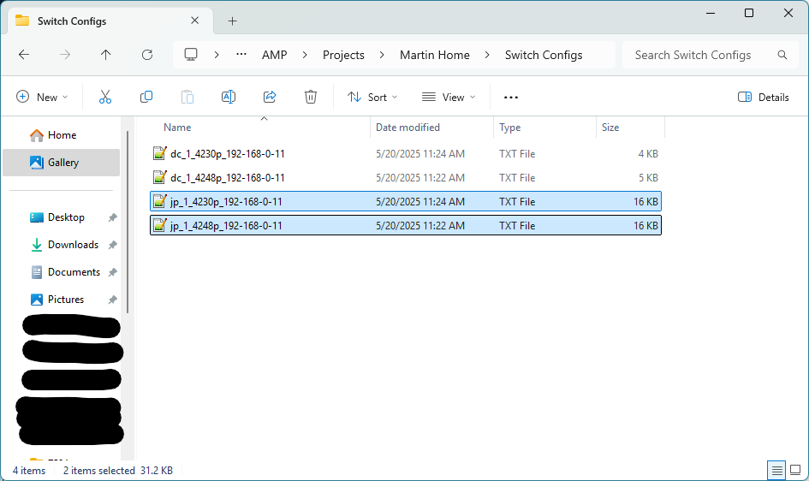Switch to details list view icon

776,470
